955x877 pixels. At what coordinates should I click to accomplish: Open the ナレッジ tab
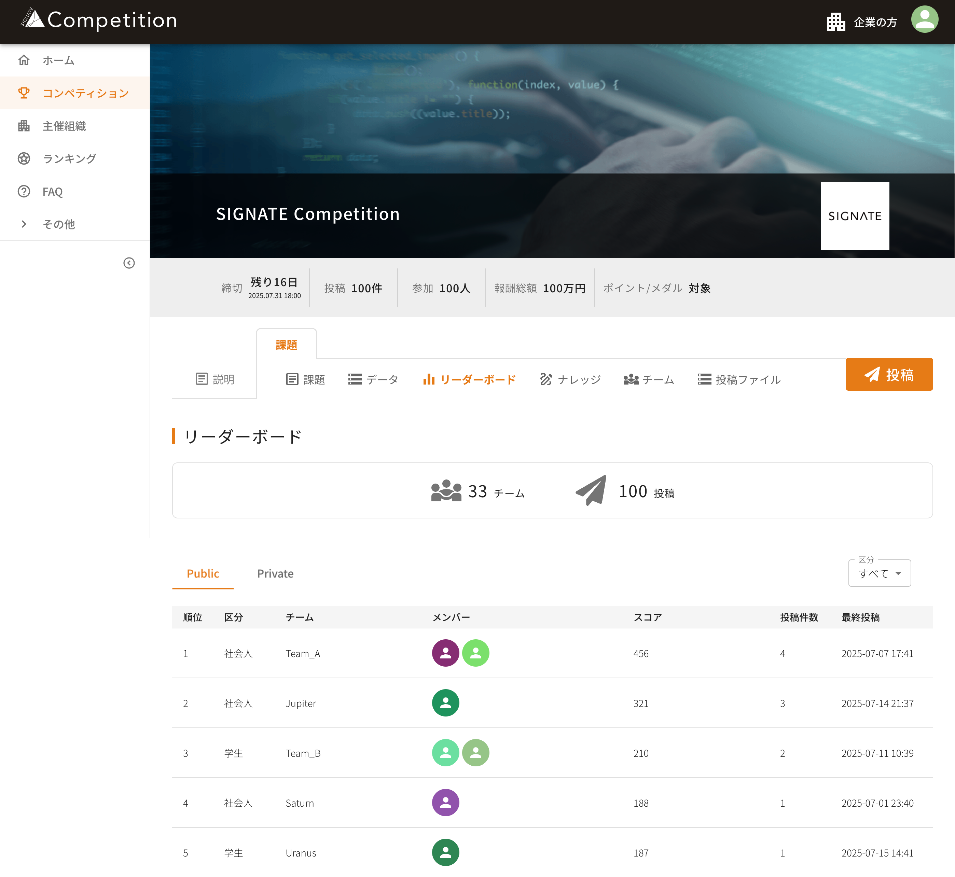coord(570,379)
